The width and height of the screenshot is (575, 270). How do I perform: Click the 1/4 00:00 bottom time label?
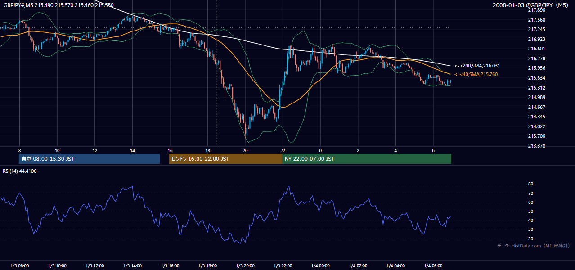click(320, 265)
